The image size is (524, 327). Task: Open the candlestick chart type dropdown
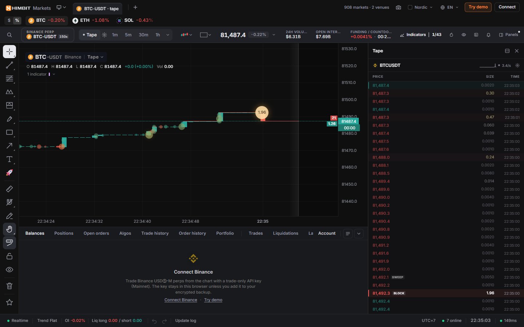[x=186, y=35]
